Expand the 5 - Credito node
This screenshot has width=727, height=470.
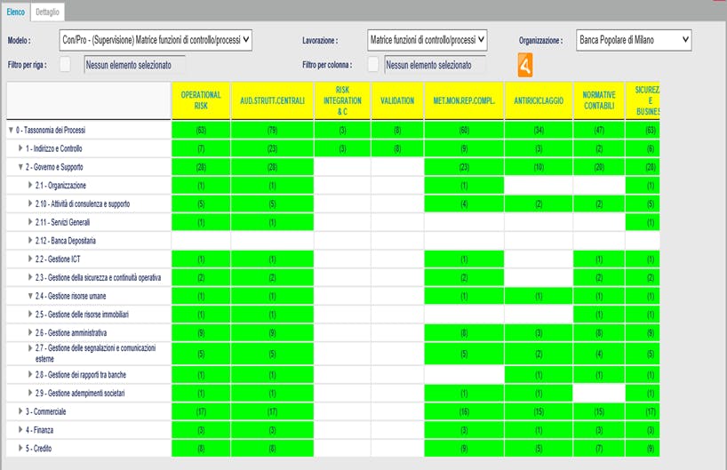point(20,448)
